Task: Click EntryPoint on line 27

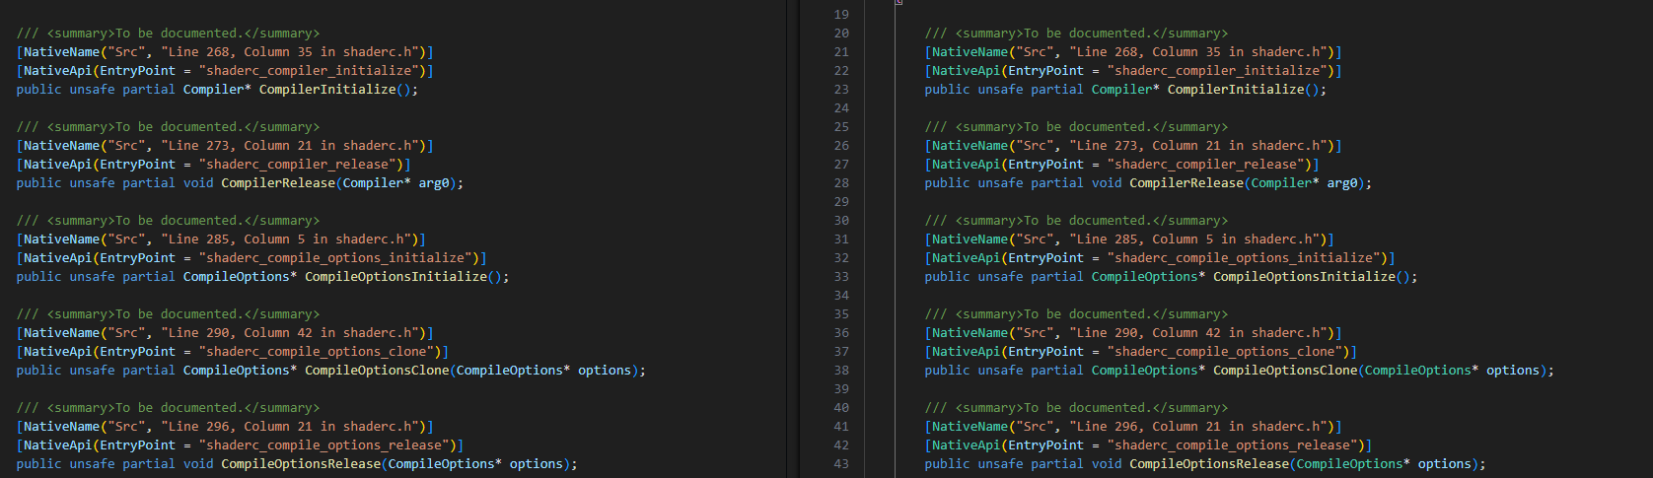Action: tap(1045, 165)
